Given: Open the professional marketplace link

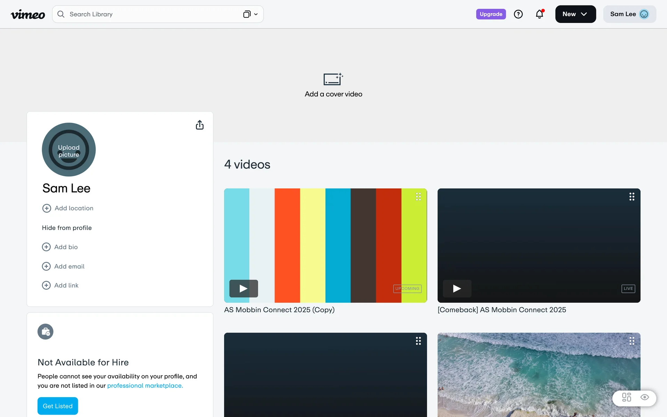Looking at the screenshot, I should point(145,385).
